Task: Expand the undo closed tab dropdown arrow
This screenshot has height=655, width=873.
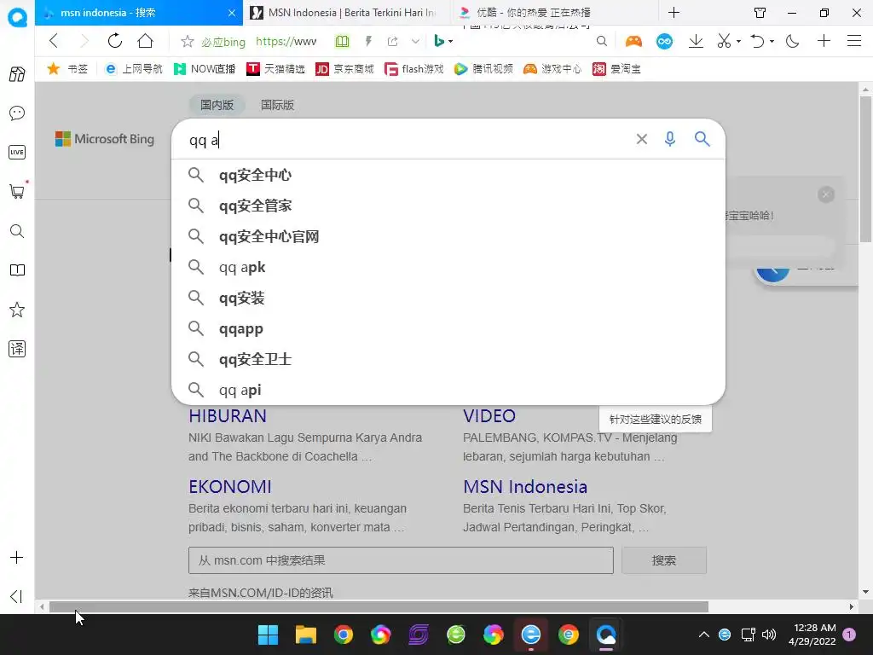Action: click(x=772, y=41)
